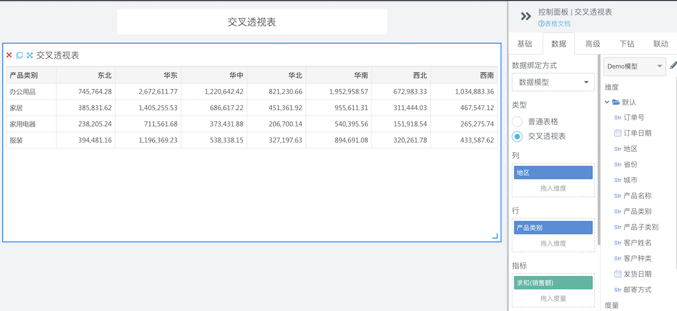Click the 家用电器 row label

pyautogui.click(x=23, y=124)
